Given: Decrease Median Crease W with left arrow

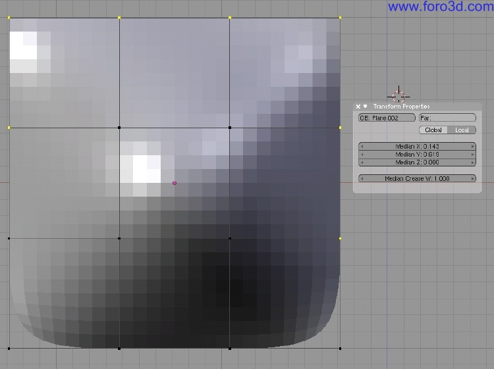Looking at the screenshot, I should pyautogui.click(x=362, y=178).
